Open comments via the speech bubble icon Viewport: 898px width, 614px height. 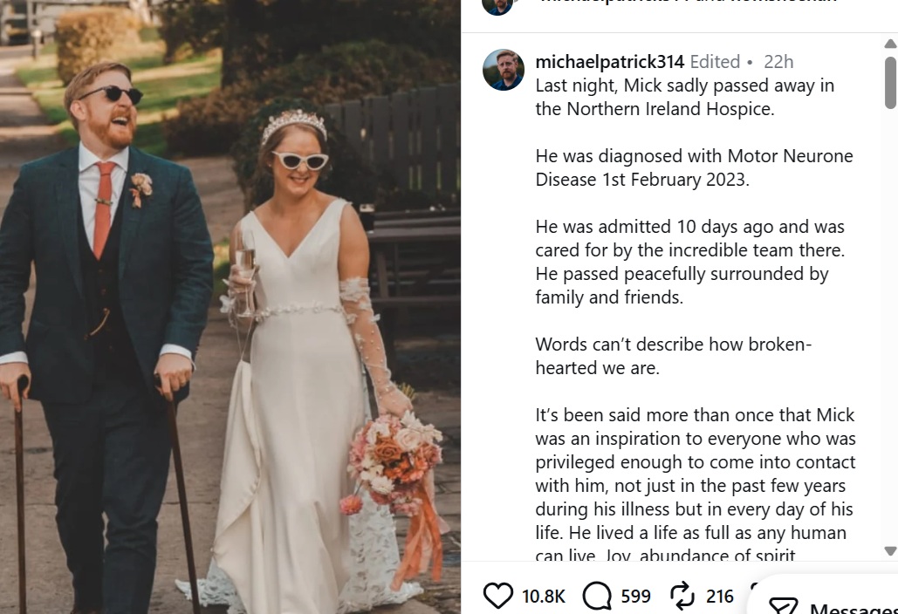[597, 597]
